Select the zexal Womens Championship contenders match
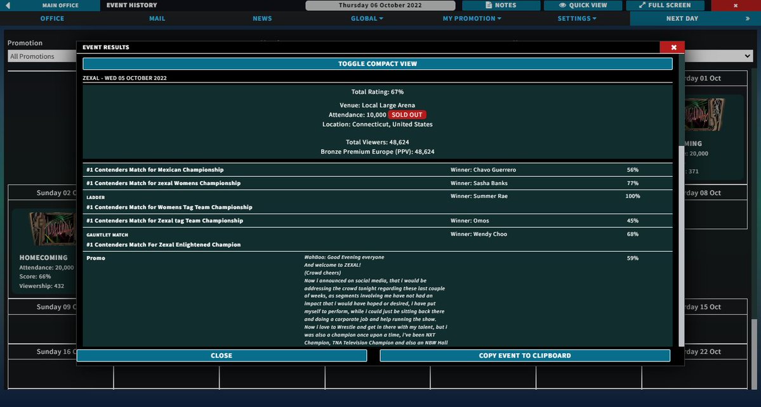 tap(378, 183)
